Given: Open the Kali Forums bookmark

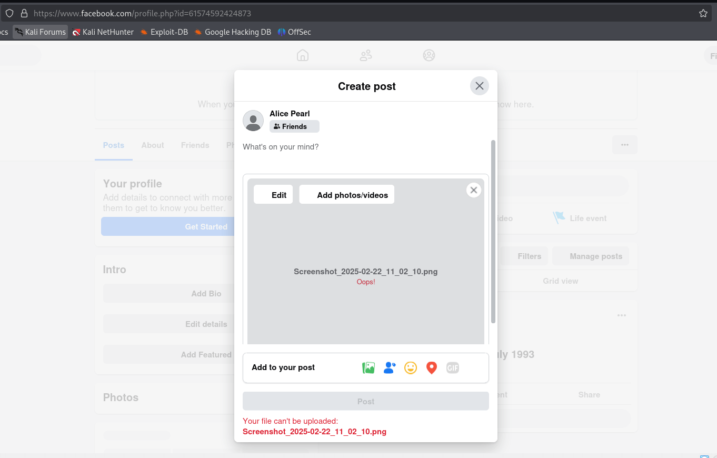Looking at the screenshot, I should [x=41, y=32].
